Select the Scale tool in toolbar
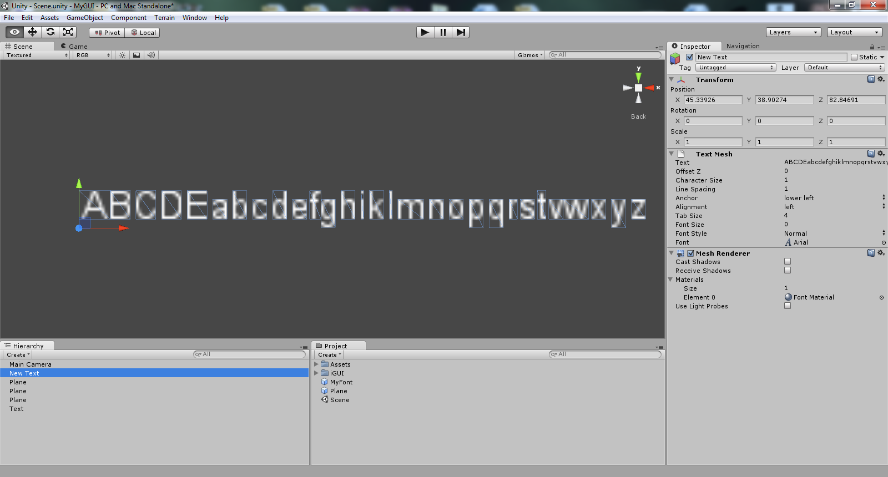Viewport: 888px width, 477px height. pyautogui.click(x=68, y=32)
